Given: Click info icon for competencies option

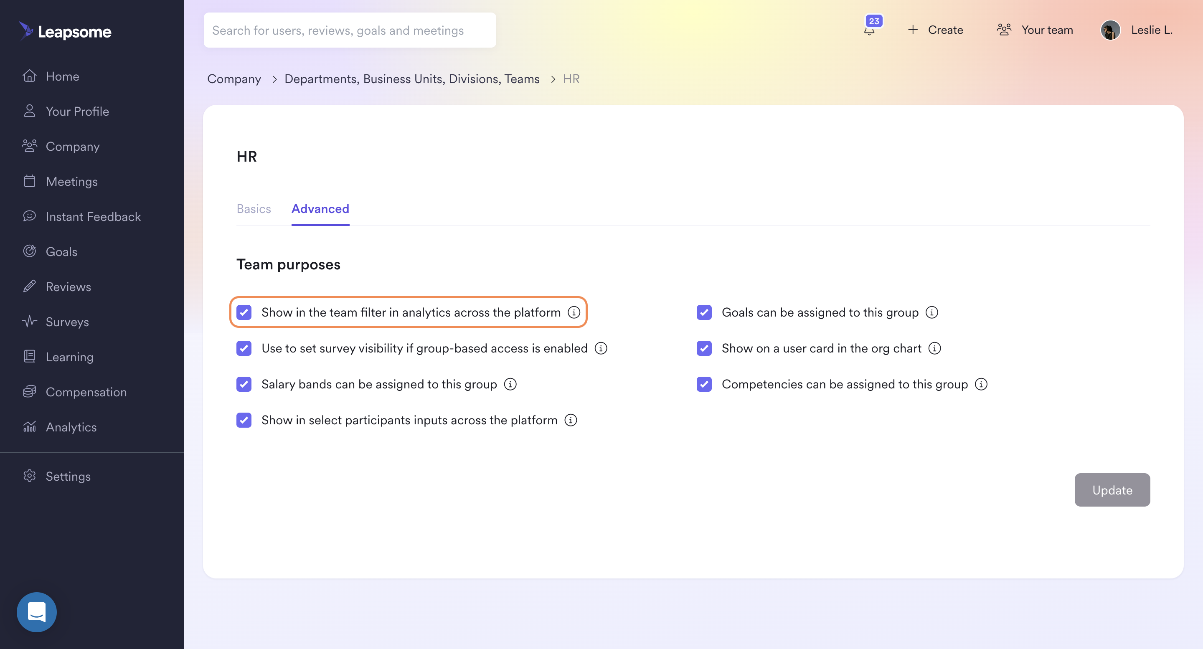Looking at the screenshot, I should [x=981, y=384].
